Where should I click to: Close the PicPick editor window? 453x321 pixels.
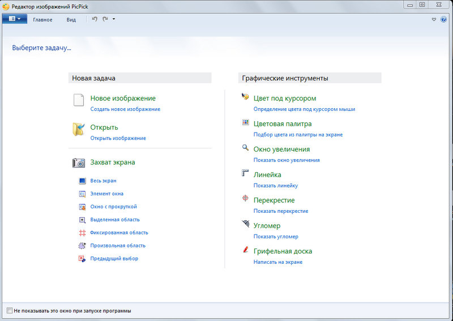439,5
